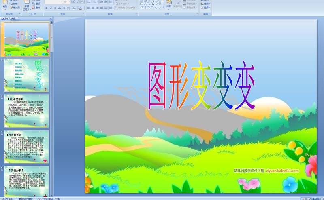
Task: Select the elbow connector shape
Action: click(x=149, y=4)
